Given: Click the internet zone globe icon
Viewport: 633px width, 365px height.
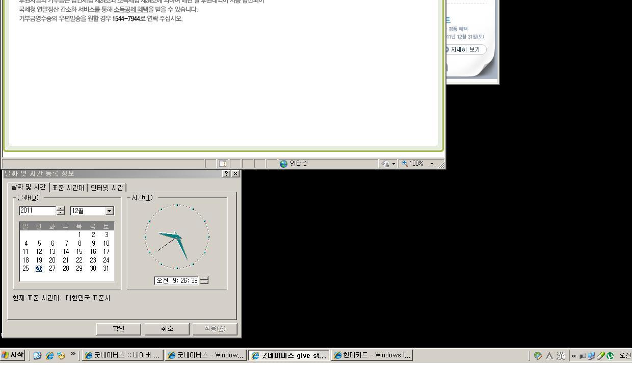Looking at the screenshot, I should (x=284, y=164).
